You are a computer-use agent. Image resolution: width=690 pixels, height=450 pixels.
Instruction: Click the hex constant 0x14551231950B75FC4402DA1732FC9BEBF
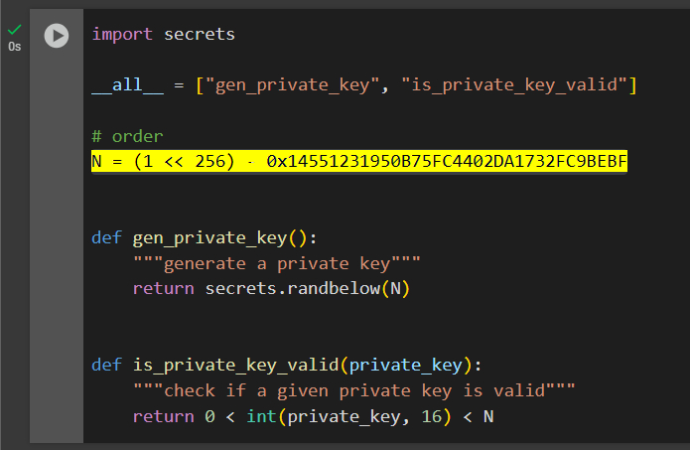tap(447, 161)
